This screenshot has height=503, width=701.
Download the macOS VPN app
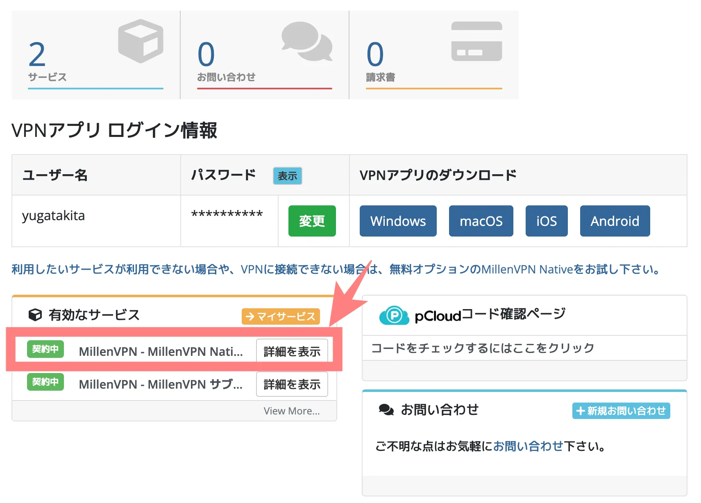click(x=481, y=221)
